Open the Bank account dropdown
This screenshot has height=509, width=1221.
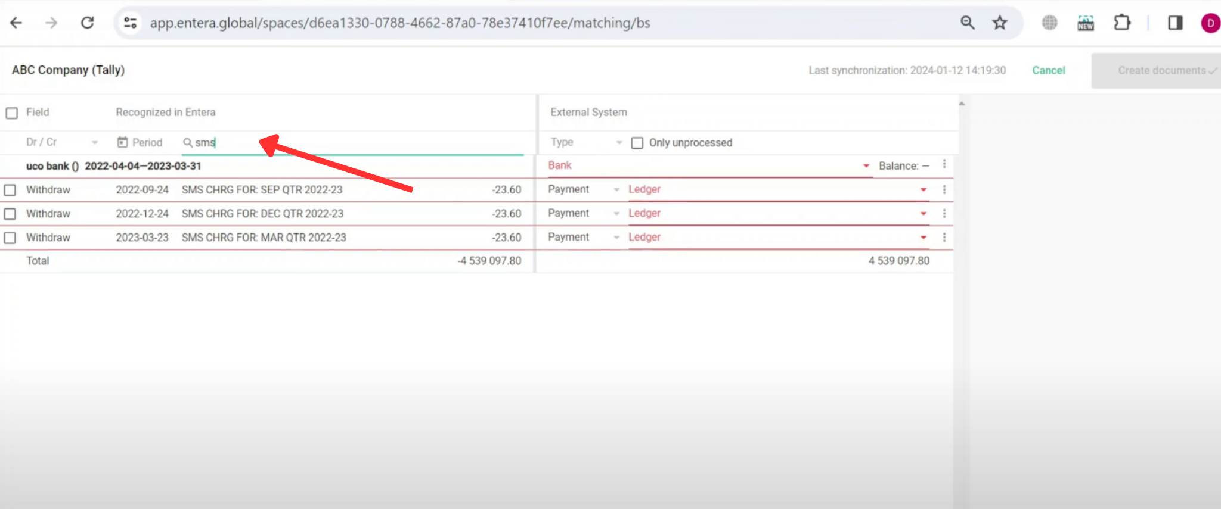[866, 165]
